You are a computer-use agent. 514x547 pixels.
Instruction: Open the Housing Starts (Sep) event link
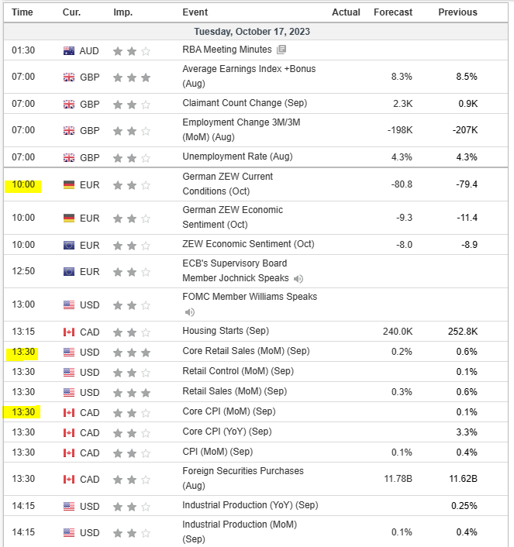225,331
